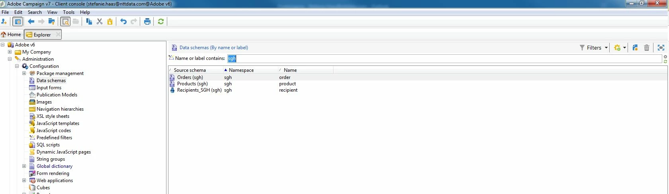Select JavaScript templates in the tree
The height and width of the screenshot is (194, 669).
tap(58, 123)
